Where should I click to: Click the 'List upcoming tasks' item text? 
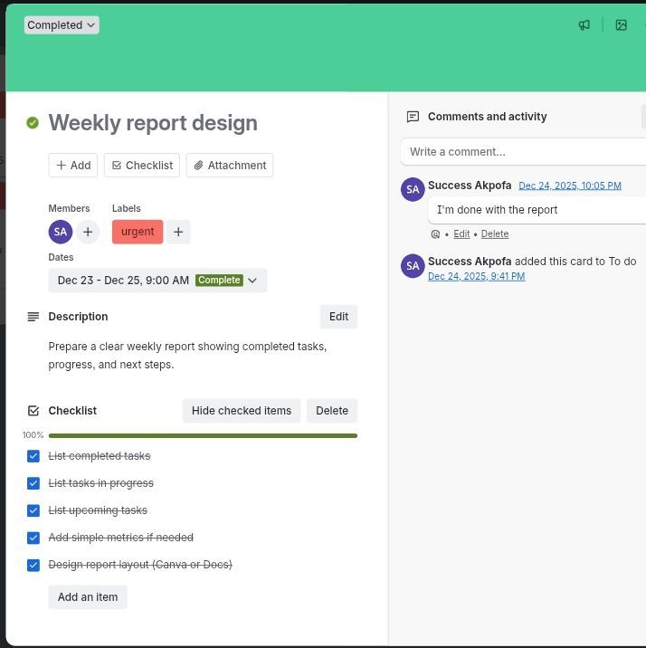(98, 510)
